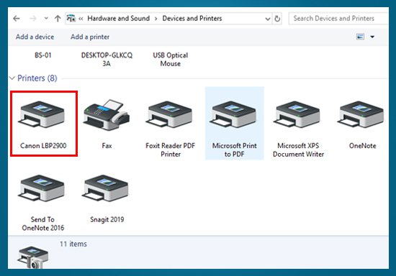The width and height of the screenshot is (396, 276).
Task: Focus the Search Devices and Printers box
Action: (x=338, y=19)
